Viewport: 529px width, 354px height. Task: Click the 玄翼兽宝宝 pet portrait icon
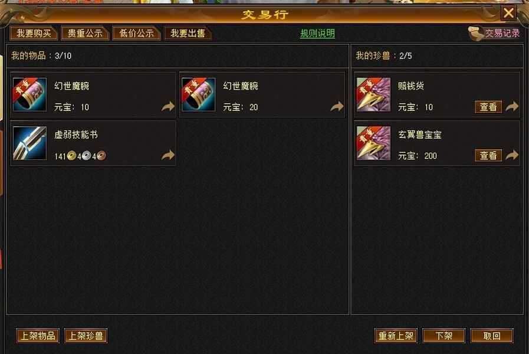[x=373, y=143]
